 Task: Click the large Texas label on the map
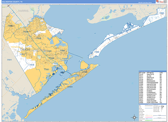(25, 49)
